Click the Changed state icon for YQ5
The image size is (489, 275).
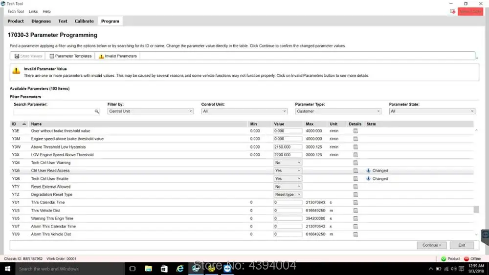click(368, 170)
